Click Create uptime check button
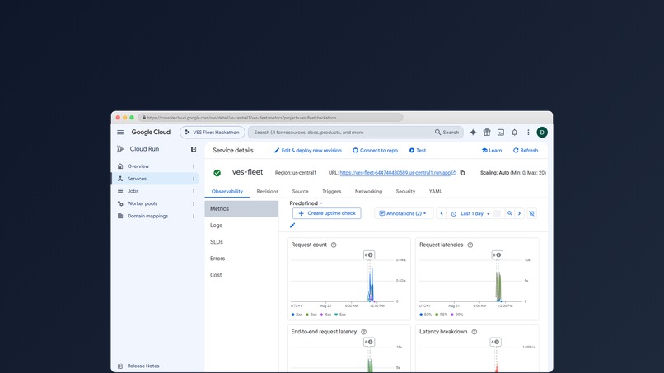This screenshot has width=664, height=373. [x=327, y=213]
